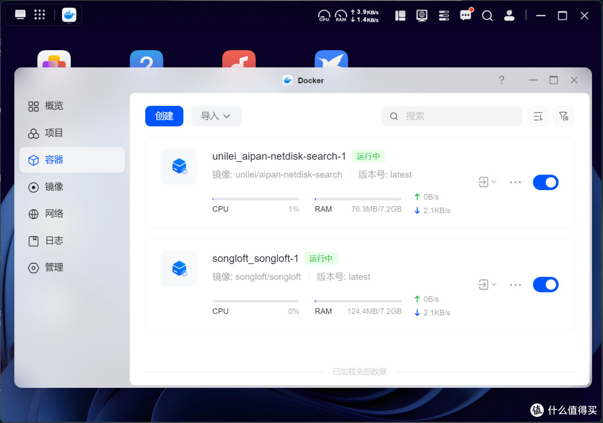Image resolution: width=603 pixels, height=423 pixels.
Task: Click the 镜像: unilei/aipan-netdisk-search text
Action: click(x=277, y=174)
